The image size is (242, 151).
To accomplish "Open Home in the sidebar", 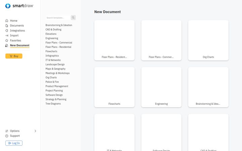I will [x=13, y=21].
